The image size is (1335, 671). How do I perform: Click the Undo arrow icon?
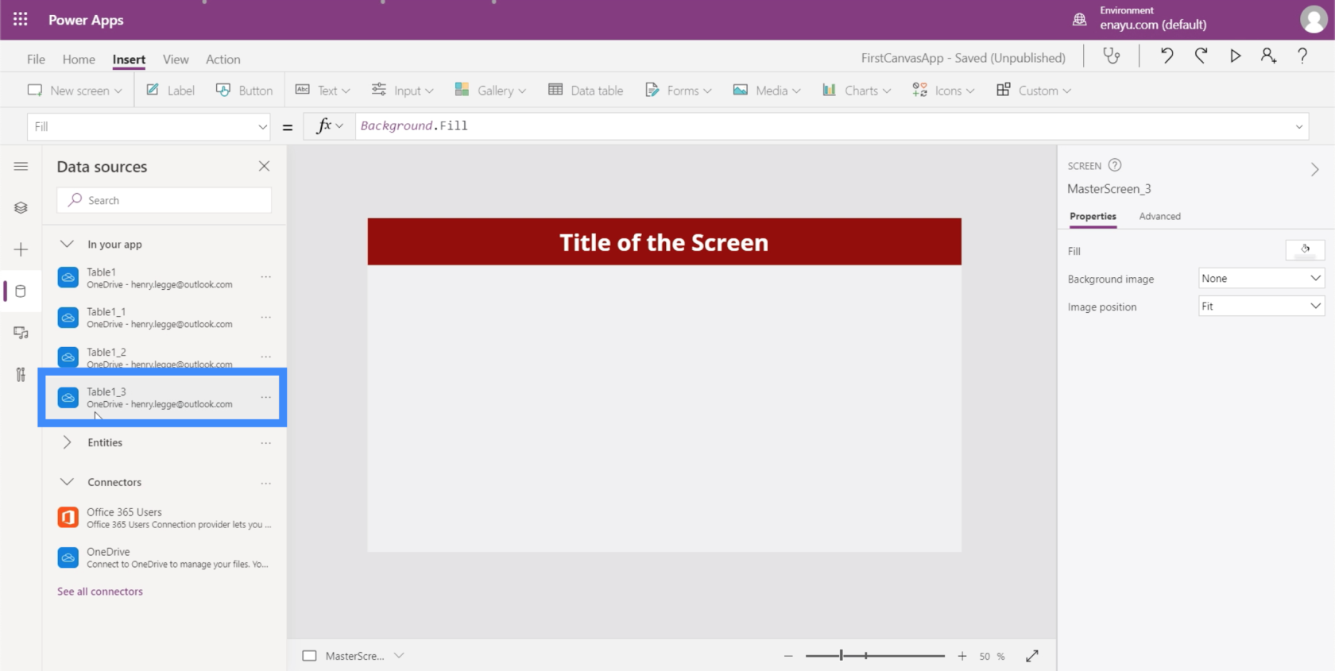(1167, 56)
